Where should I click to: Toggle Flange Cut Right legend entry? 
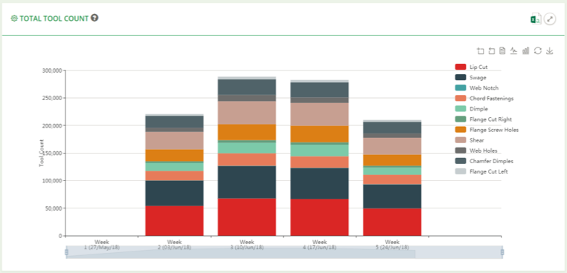483,119
